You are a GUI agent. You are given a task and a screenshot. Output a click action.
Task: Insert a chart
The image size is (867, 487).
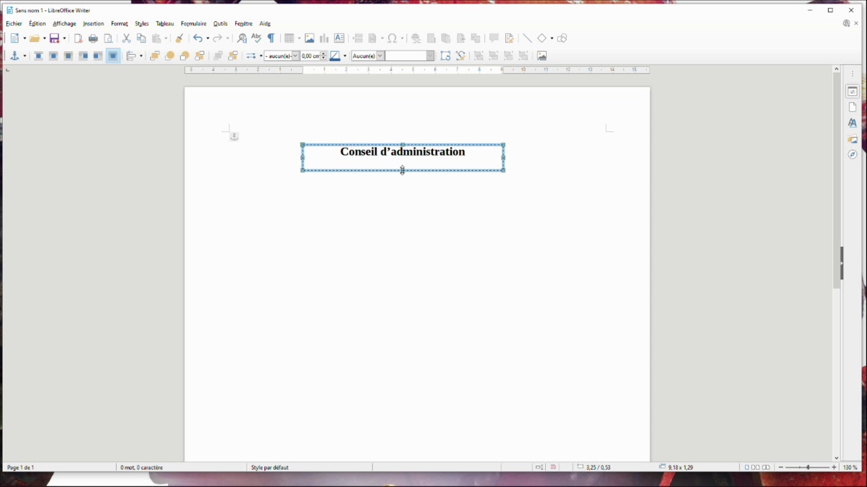324,39
